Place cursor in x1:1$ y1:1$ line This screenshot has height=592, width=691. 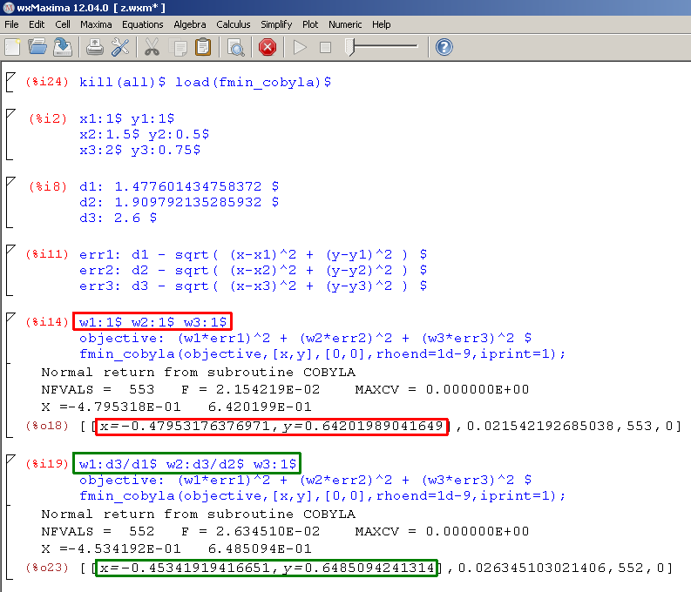(127, 119)
